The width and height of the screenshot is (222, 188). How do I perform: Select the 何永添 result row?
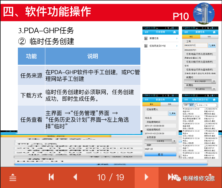point(160,118)
